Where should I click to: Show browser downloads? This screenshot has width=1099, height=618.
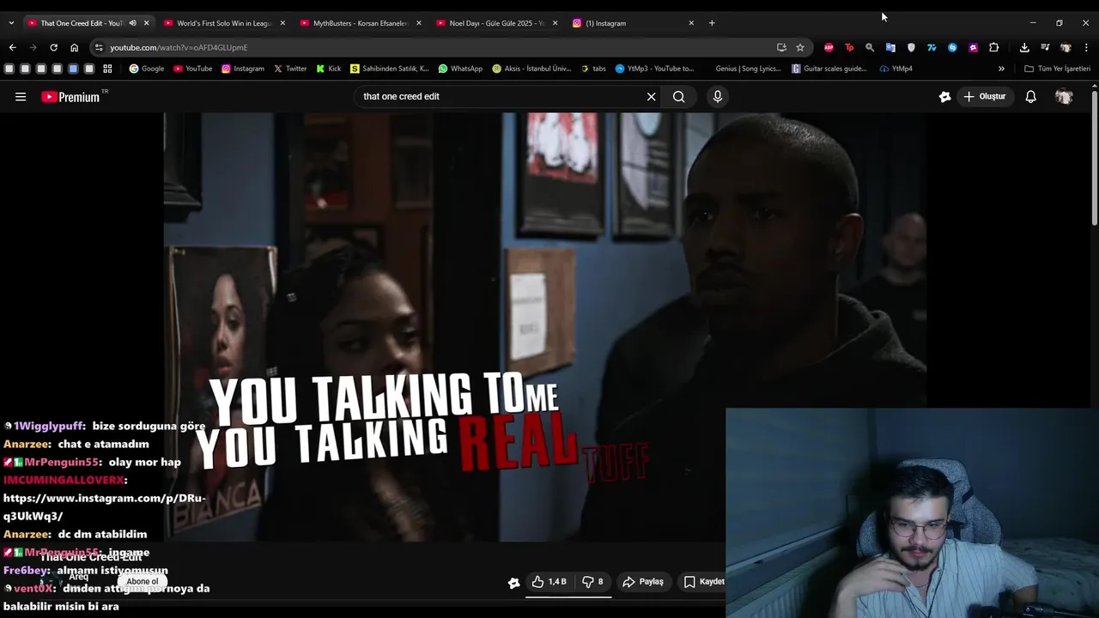(x=1024, y=47)
